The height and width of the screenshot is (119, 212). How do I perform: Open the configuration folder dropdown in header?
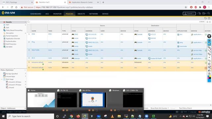pyautogui.click(x=204, y=13)
